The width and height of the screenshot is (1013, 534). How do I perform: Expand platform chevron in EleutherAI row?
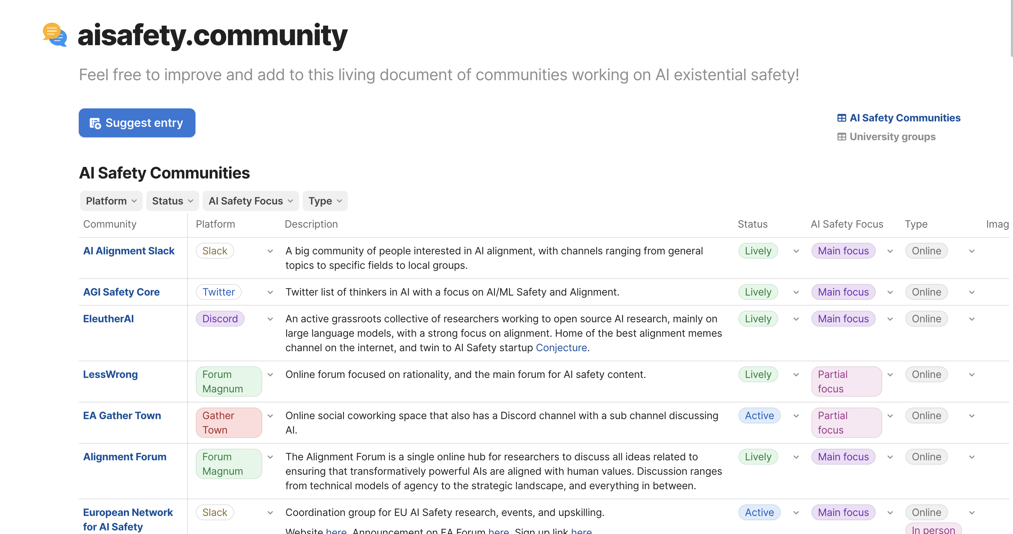coord(270,319)
